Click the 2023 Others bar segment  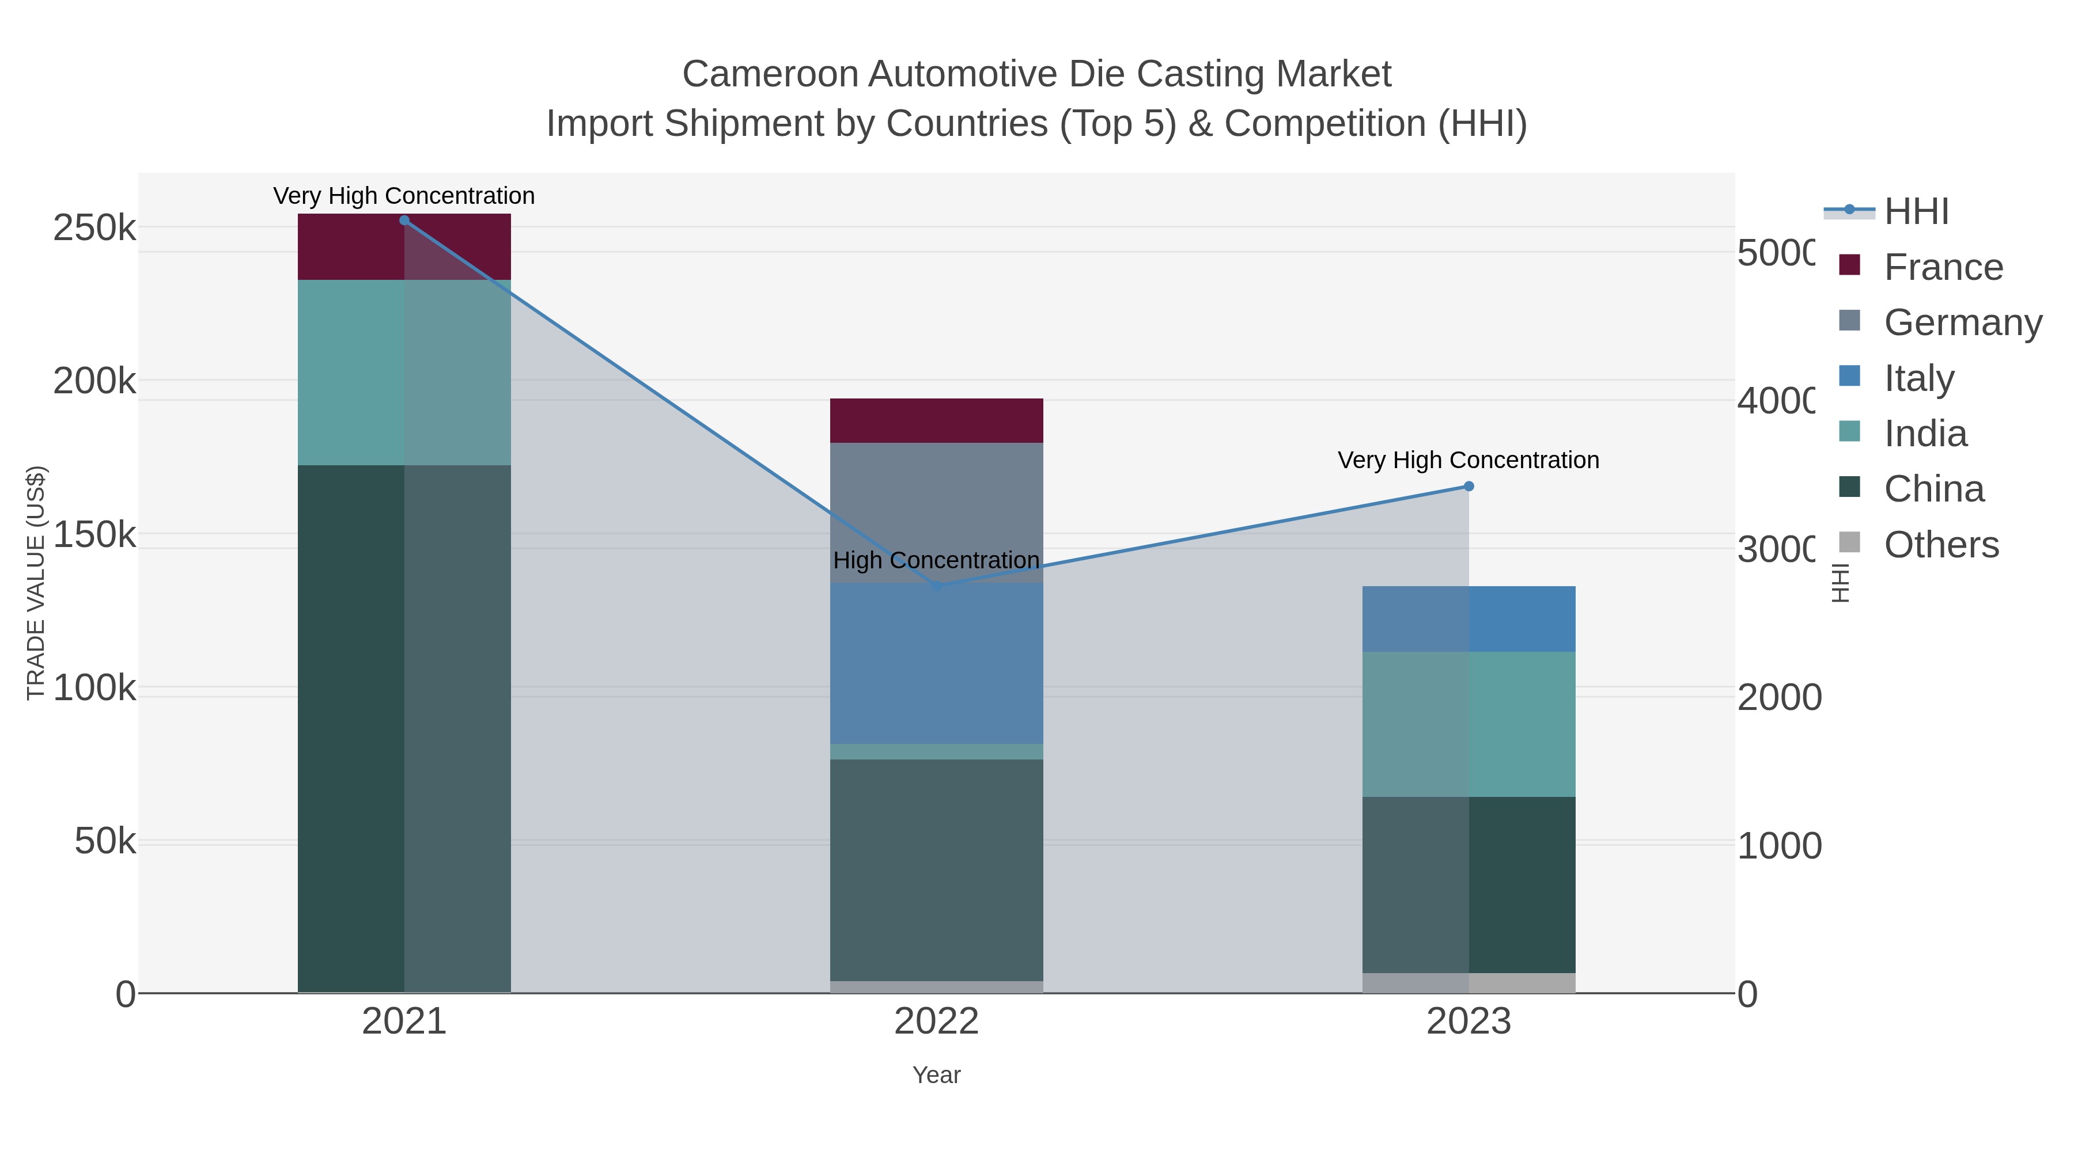click(1469, 983)
